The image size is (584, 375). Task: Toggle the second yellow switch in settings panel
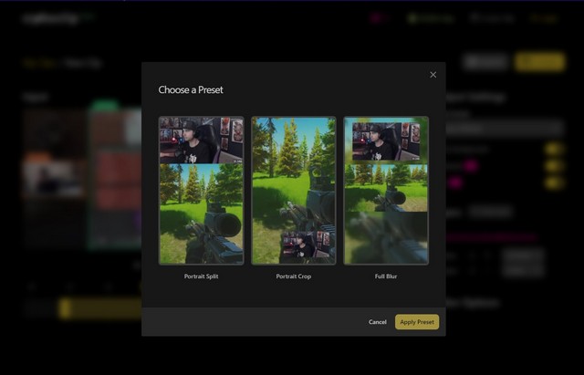[x=553, y=166]
